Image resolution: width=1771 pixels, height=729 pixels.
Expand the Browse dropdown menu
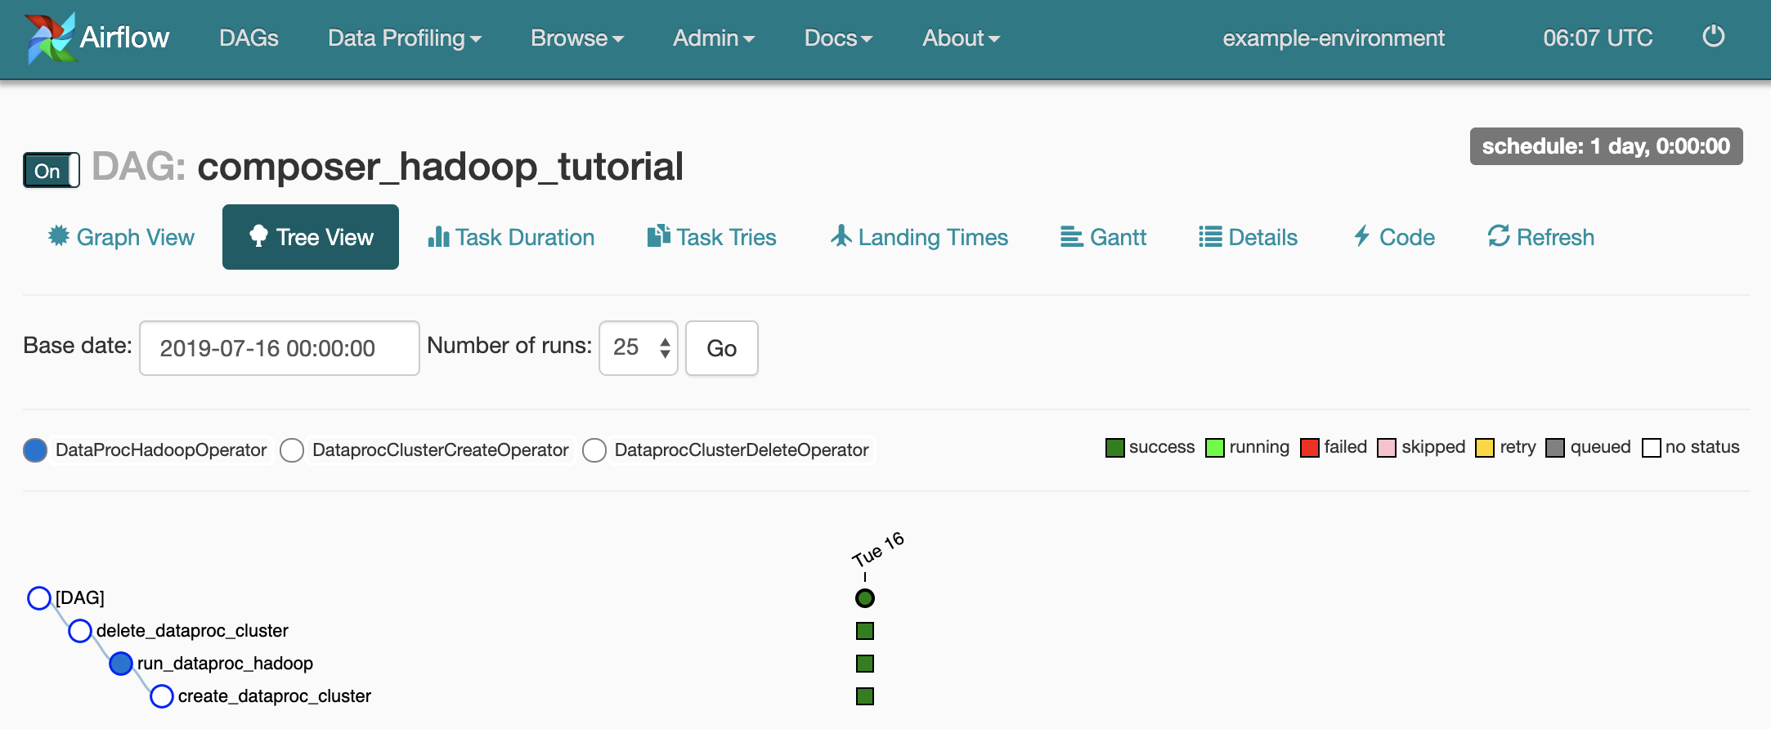pos(576,38)
